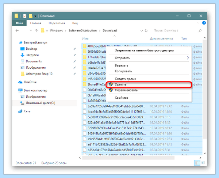
Task: Switch to details view button
Action: point(197,163)
